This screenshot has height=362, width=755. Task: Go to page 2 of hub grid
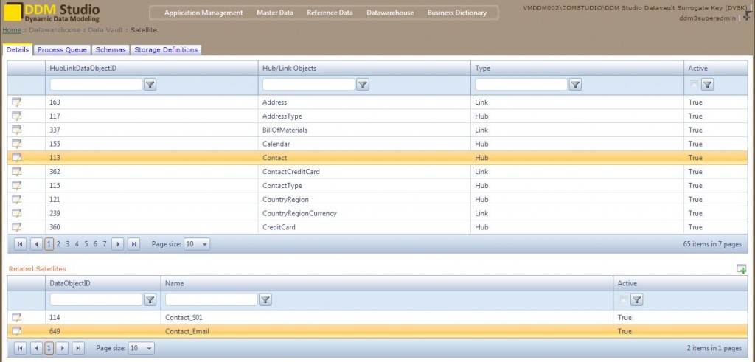[x=58, y=244]
